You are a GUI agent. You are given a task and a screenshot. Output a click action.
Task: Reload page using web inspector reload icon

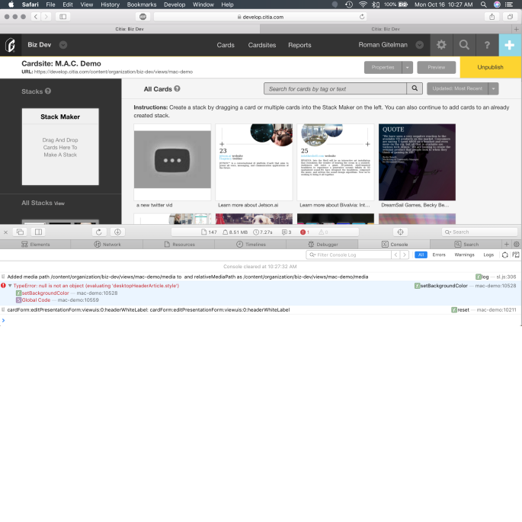pyautogui.click(x=98, y=232)
